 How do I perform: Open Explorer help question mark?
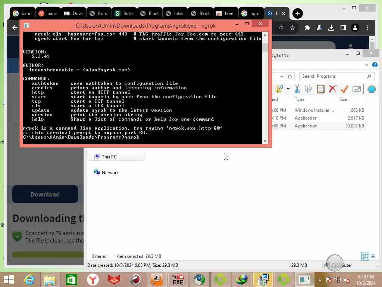[x=375, y=65]
